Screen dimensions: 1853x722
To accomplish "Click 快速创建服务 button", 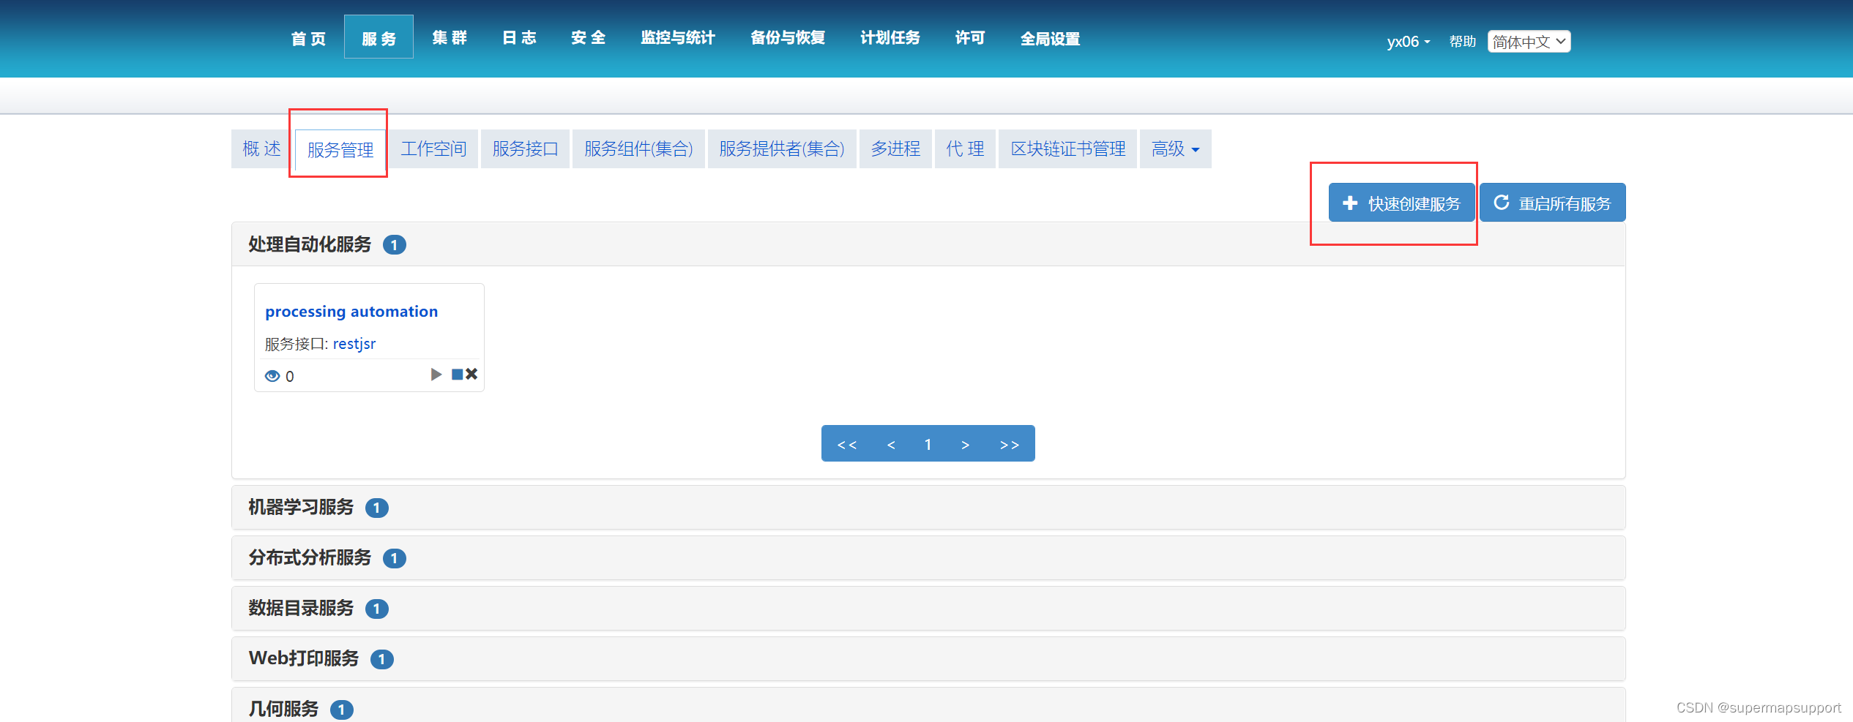I will pyautogui.click(x=1401, y=203).
